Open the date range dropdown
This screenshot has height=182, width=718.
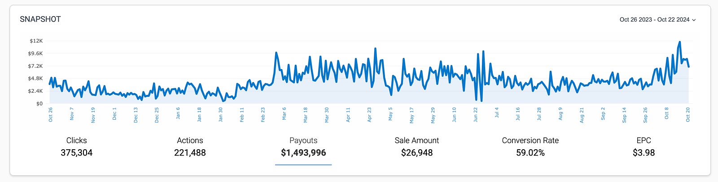(x=657, y=20)
